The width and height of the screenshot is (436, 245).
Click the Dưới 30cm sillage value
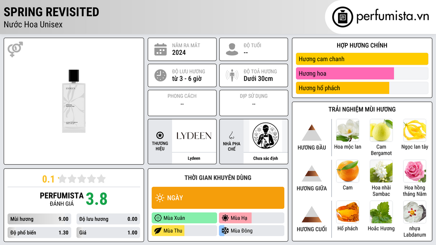258,79
